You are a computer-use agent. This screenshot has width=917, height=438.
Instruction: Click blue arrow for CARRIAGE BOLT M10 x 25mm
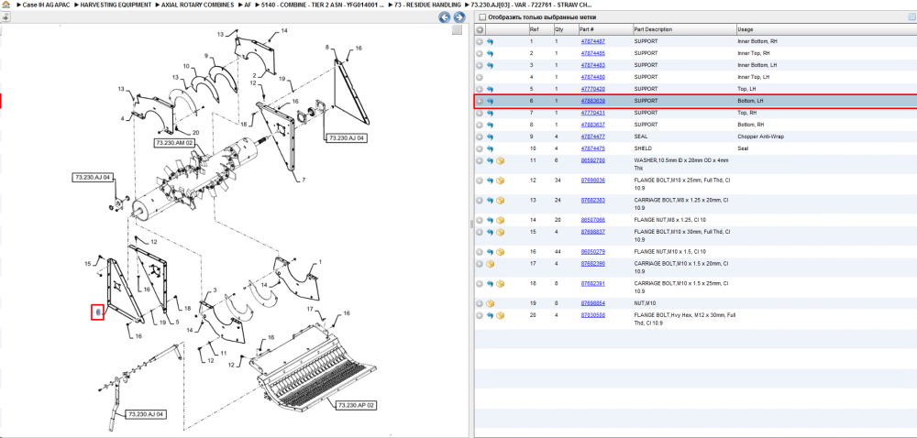coord(490,284)
